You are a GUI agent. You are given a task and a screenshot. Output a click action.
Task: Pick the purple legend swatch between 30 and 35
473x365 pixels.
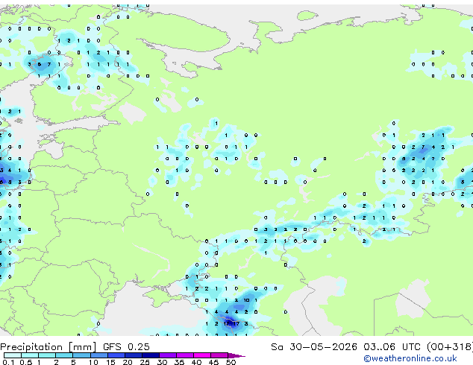pyautogui.click(x=168, y=355)
